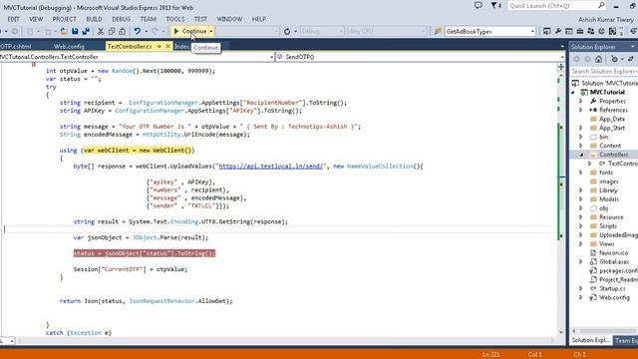Screen dimensions: 638x359
Task: Select the Global.asax file in Solution Explorer
Action: (614, 261)
